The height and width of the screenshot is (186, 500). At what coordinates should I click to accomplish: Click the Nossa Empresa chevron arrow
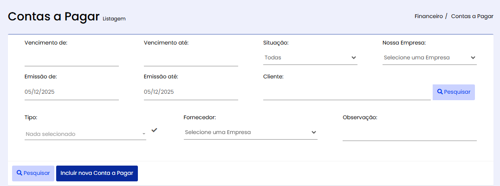point(473,58)
